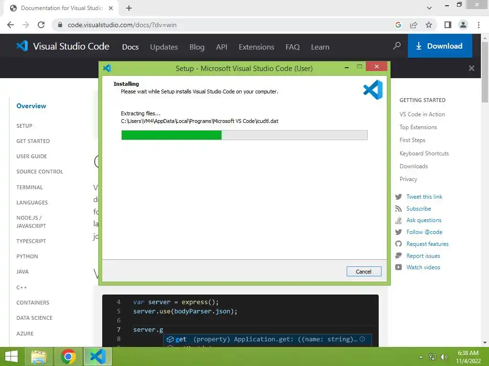Open the Updates nav item
The image size is (489, 366).
pyautogui.click(x=164, y=47)
